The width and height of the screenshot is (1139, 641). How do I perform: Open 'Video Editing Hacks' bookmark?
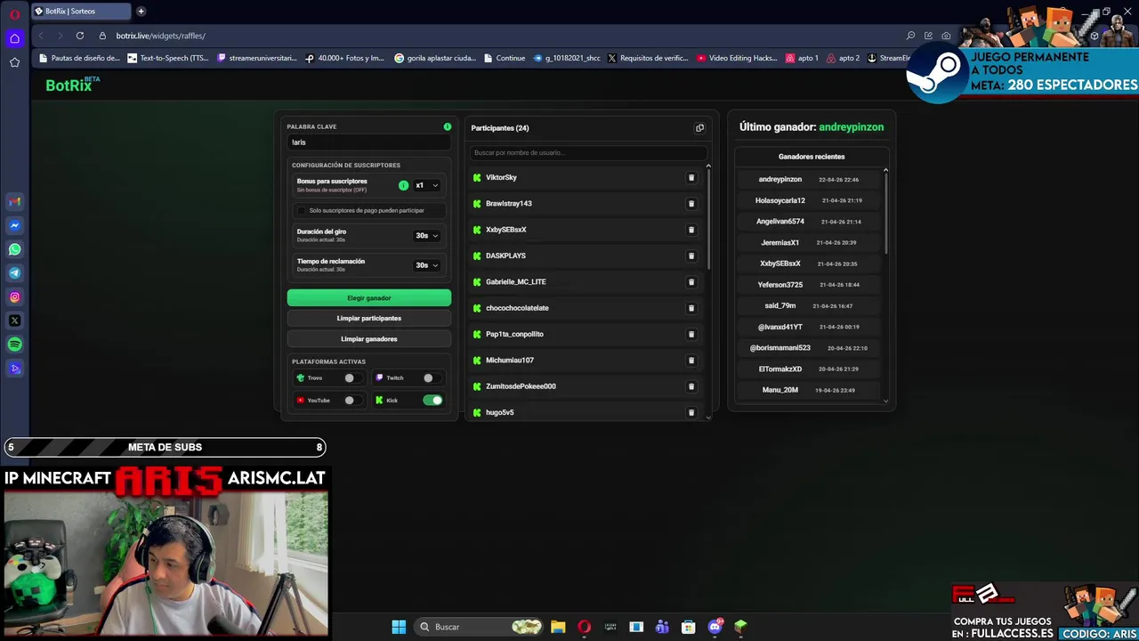pyautogui.click(x=737, y=58)
